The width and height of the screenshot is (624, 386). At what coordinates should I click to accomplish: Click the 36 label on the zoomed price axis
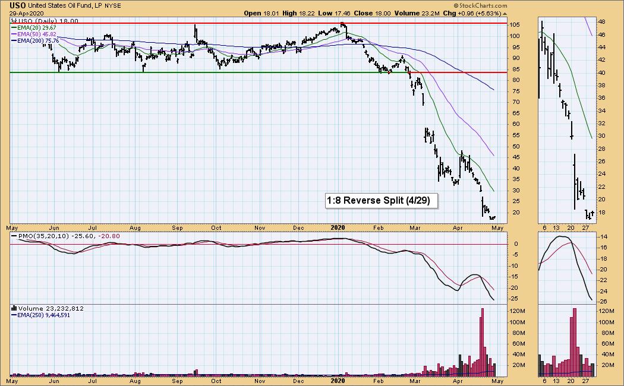pos(601,98)
